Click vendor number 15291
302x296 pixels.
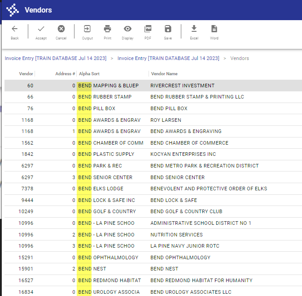[x=26, y=257]
